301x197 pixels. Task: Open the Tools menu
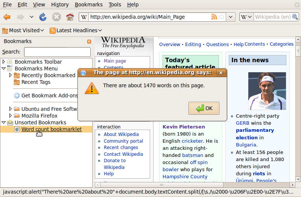pyautogui.click(x=115, y=4)
